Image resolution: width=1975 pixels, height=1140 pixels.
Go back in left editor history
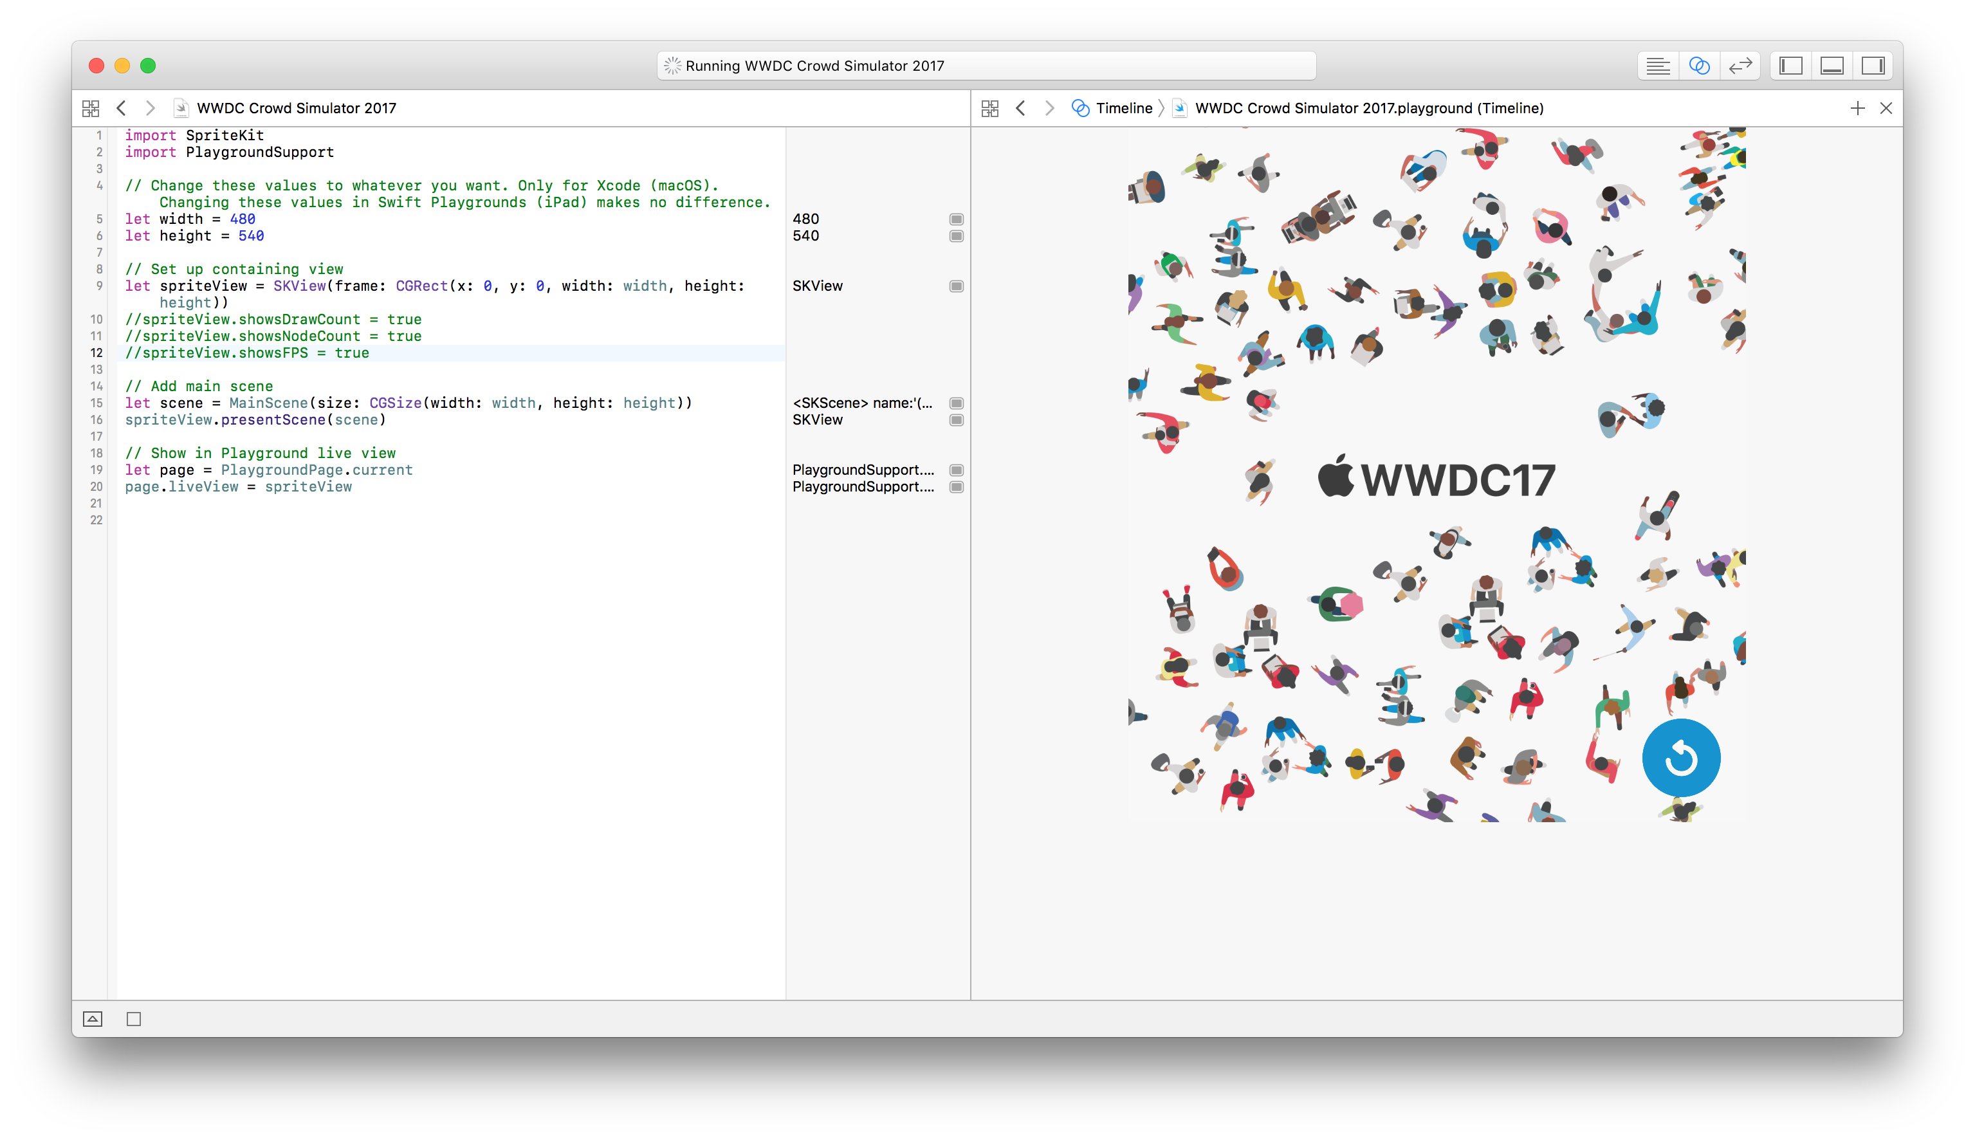click(122, 108)
